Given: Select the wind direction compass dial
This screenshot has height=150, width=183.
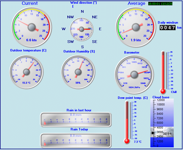Looking at the screenshot, I should (82, 29).
